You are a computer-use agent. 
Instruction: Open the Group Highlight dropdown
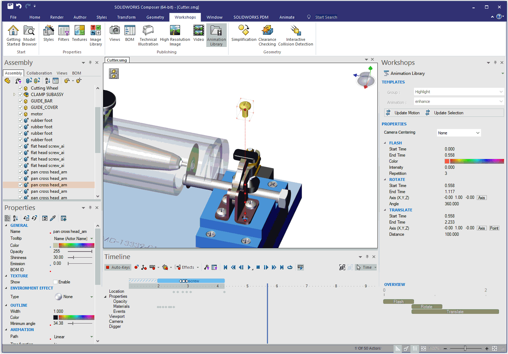(x=459, y=92)
